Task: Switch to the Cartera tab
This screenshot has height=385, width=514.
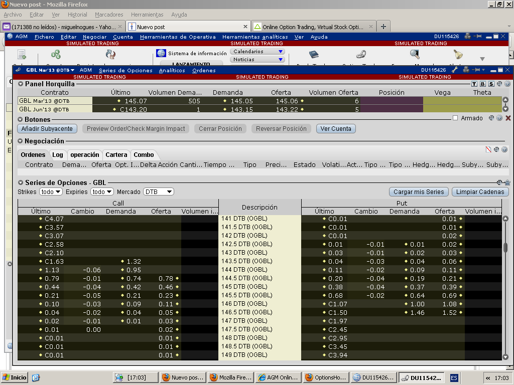Action: pos(116,155)
